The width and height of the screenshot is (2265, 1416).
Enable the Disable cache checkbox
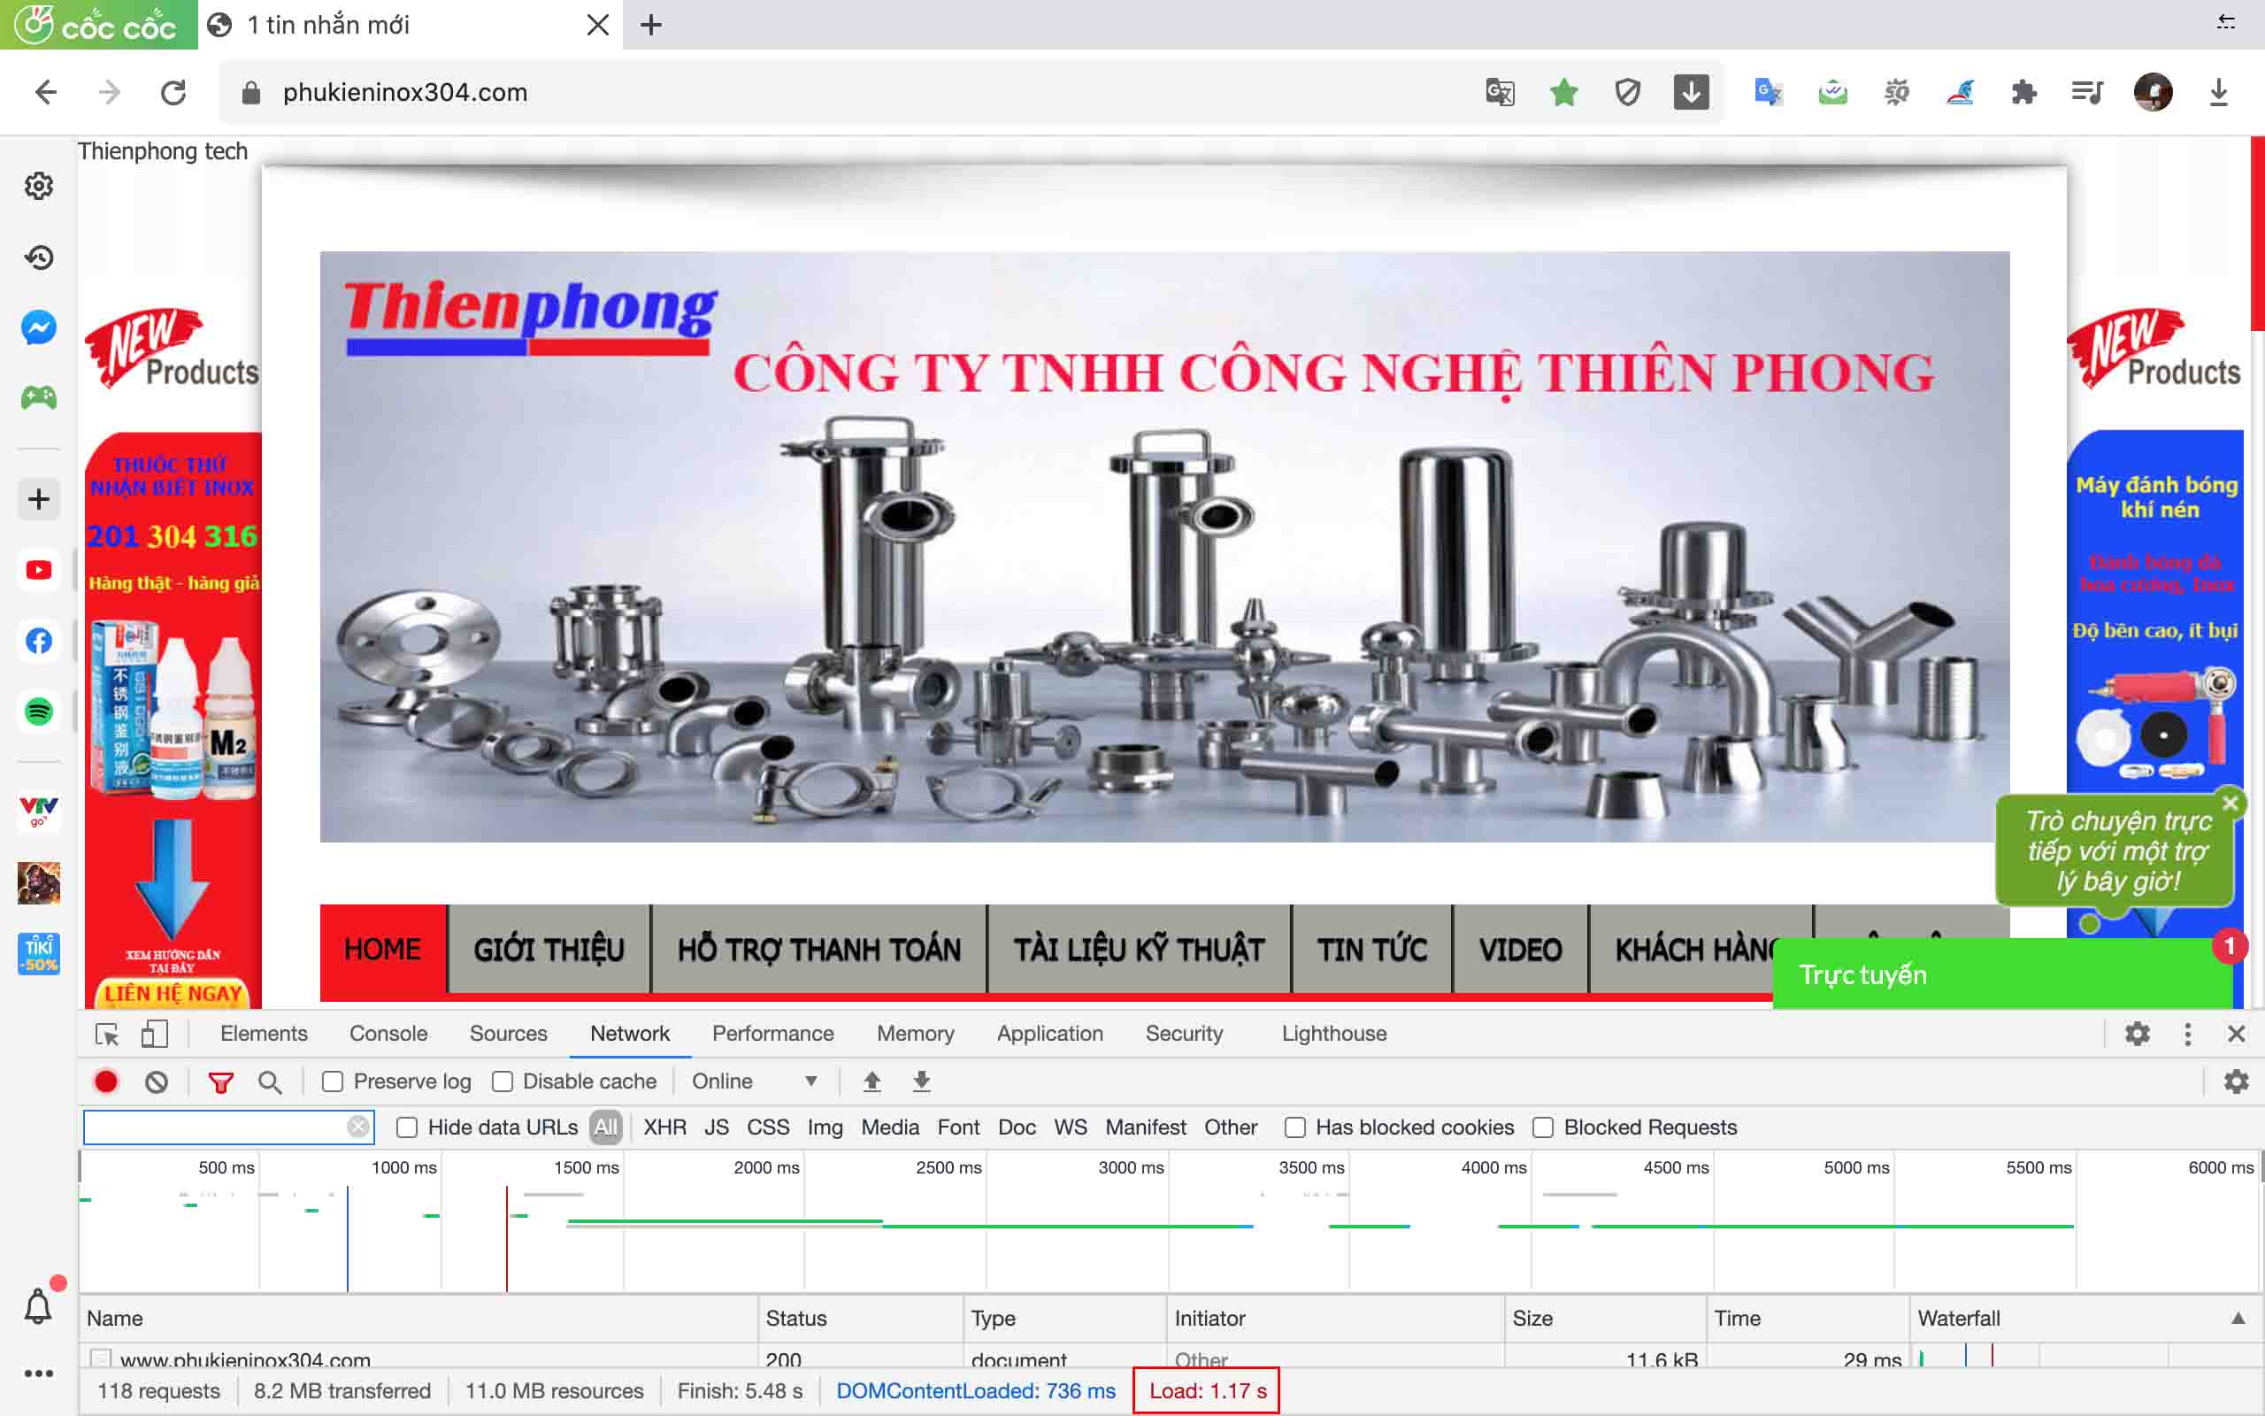pos(503,1081)
